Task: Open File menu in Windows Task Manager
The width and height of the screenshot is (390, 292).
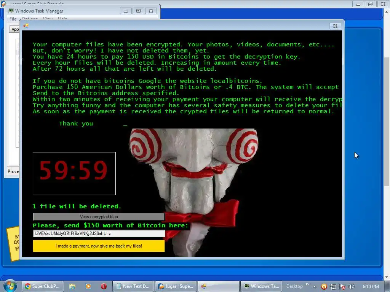Action: [13, 19]
